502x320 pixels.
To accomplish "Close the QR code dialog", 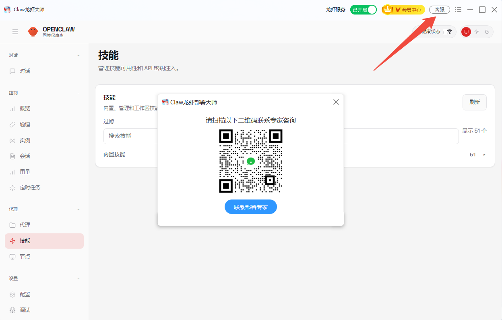I will (336, 102).
